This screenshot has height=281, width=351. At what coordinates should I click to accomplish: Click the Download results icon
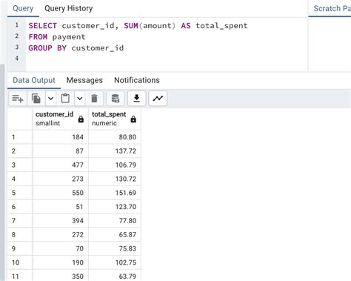(136, 99)
